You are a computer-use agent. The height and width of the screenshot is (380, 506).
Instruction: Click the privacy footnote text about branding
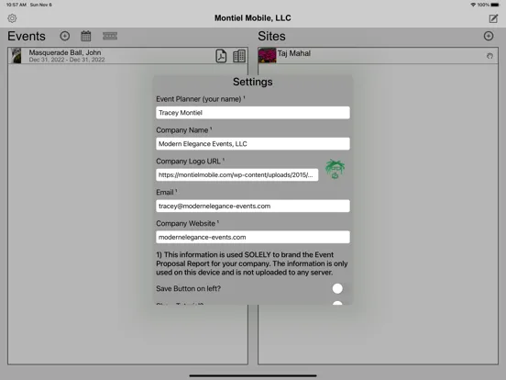tap(252, 263)
